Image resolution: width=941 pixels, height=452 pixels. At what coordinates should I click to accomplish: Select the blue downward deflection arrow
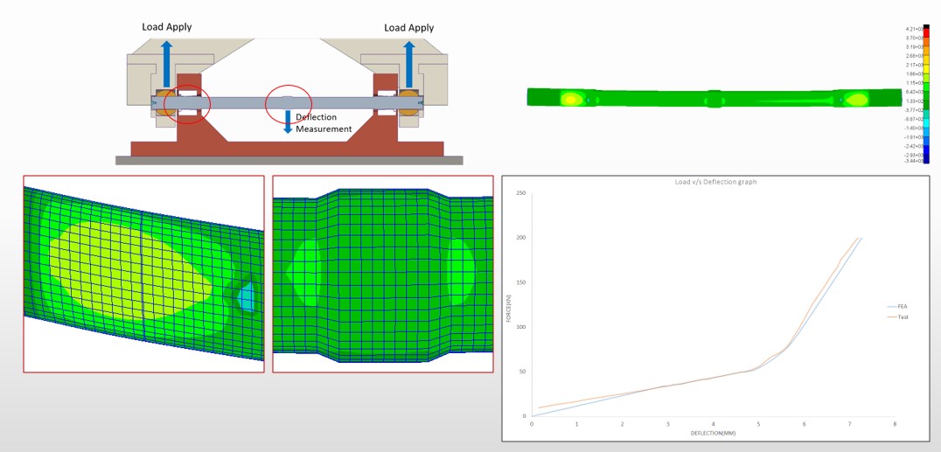[x=289, y=122]
